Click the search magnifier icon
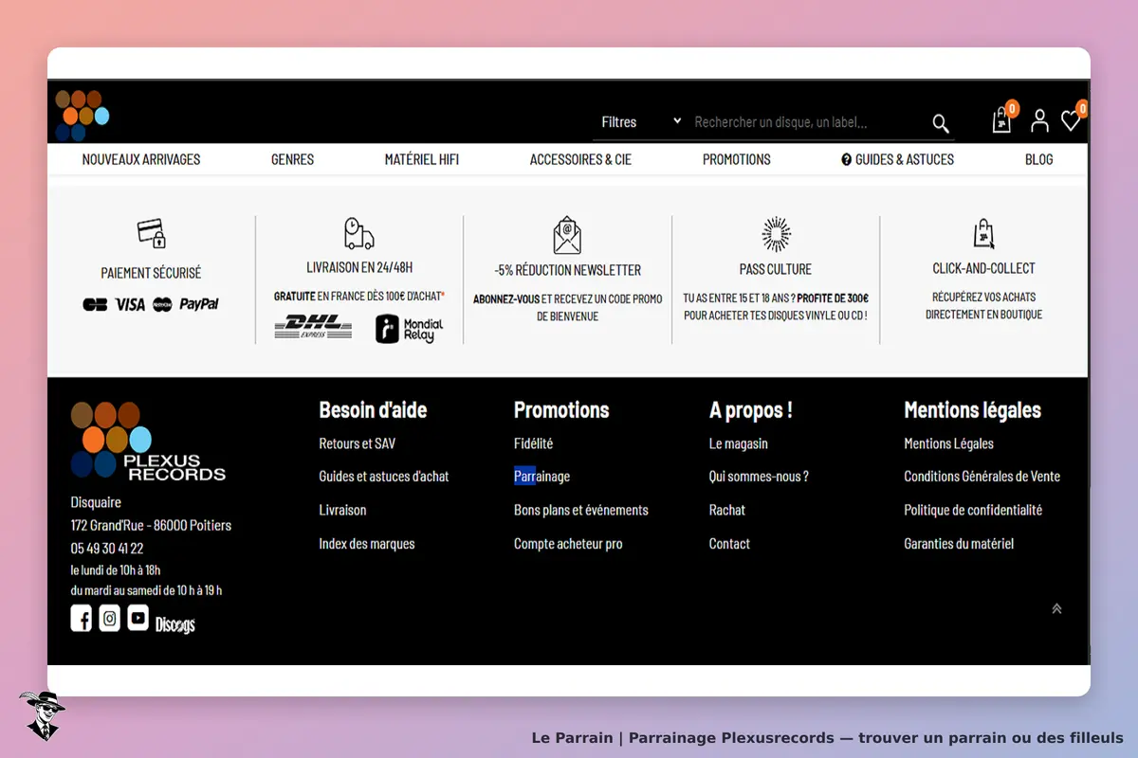This screenshot has width=1138, height=758. coord(941,123)
